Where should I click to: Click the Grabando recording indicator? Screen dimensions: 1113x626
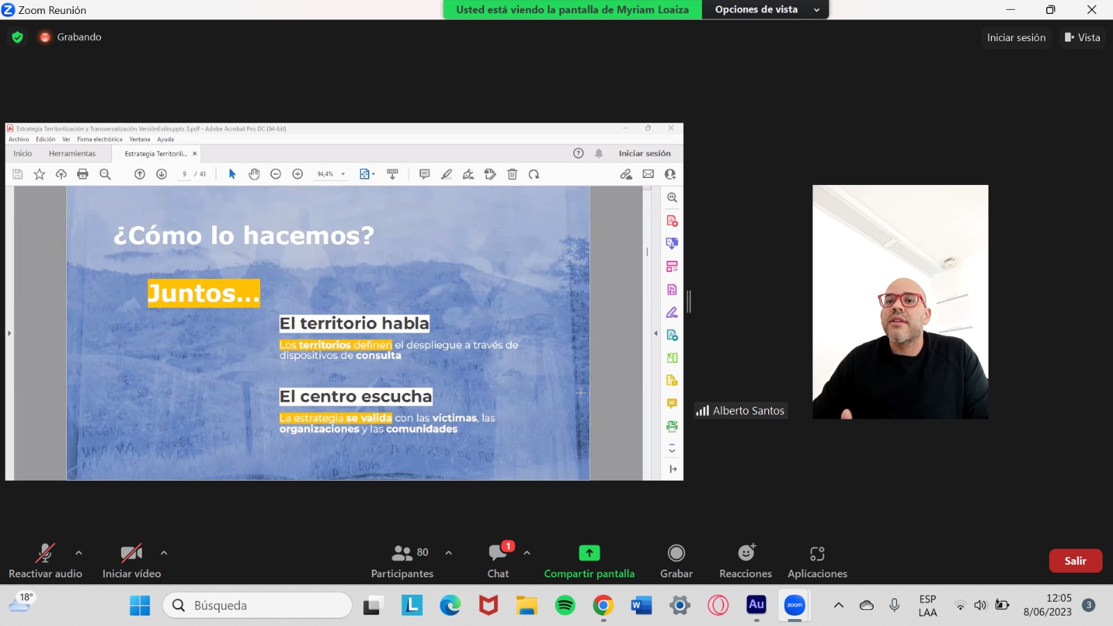(x=71, y=37)
